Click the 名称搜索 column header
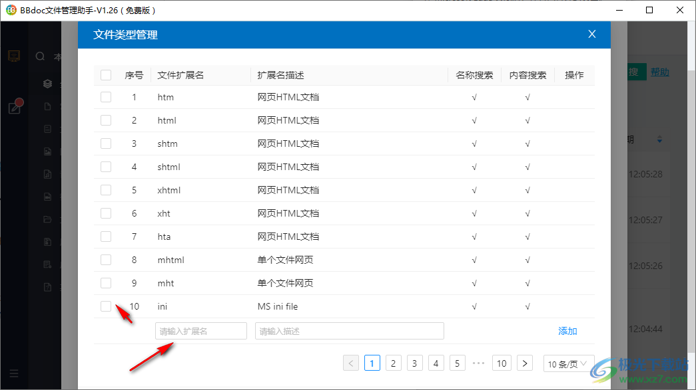The image size is (696, 390). click(474, 75)
